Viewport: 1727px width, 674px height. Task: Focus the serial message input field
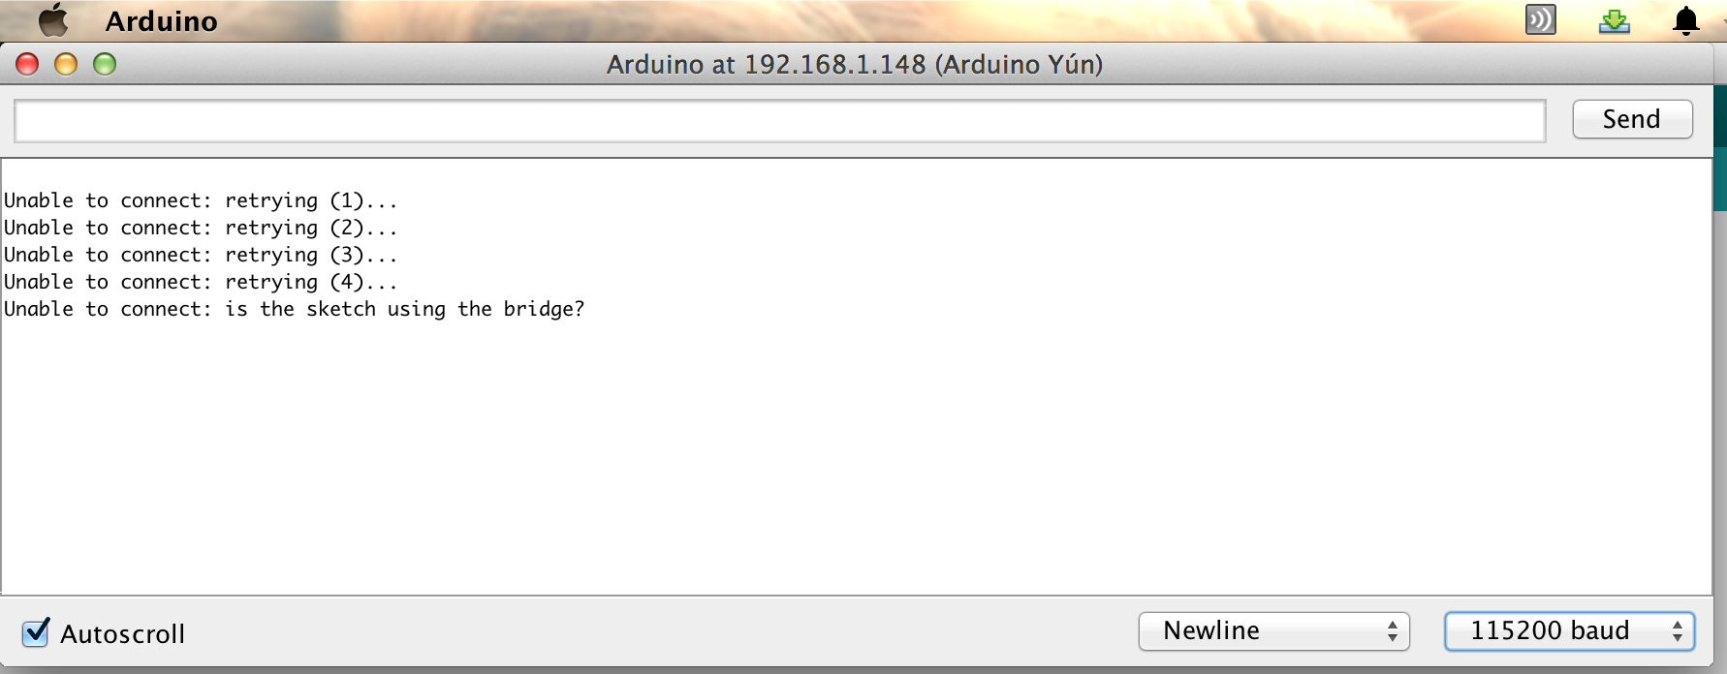779,121
